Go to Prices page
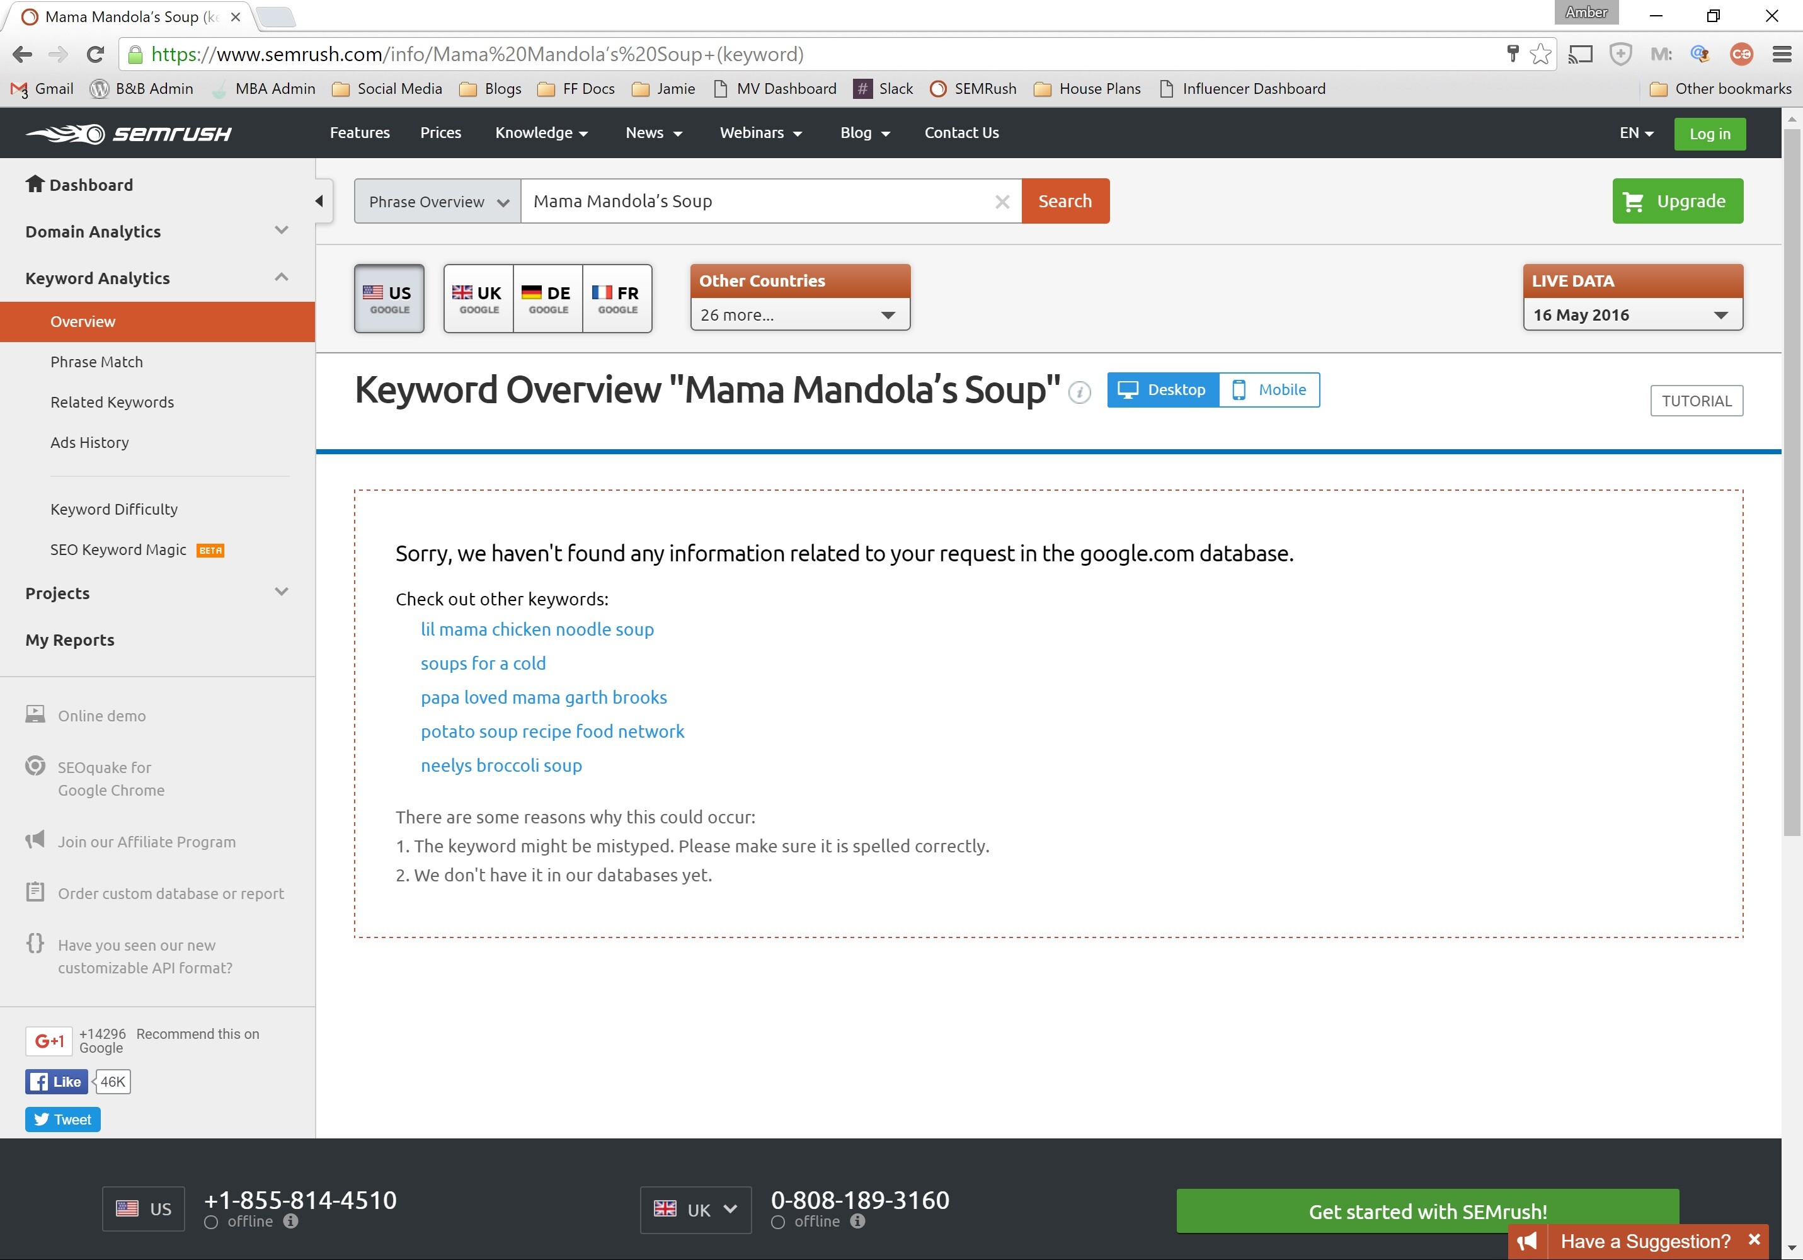The width and height of the screenshot is (1803, 1260). [x=440, y=133]
